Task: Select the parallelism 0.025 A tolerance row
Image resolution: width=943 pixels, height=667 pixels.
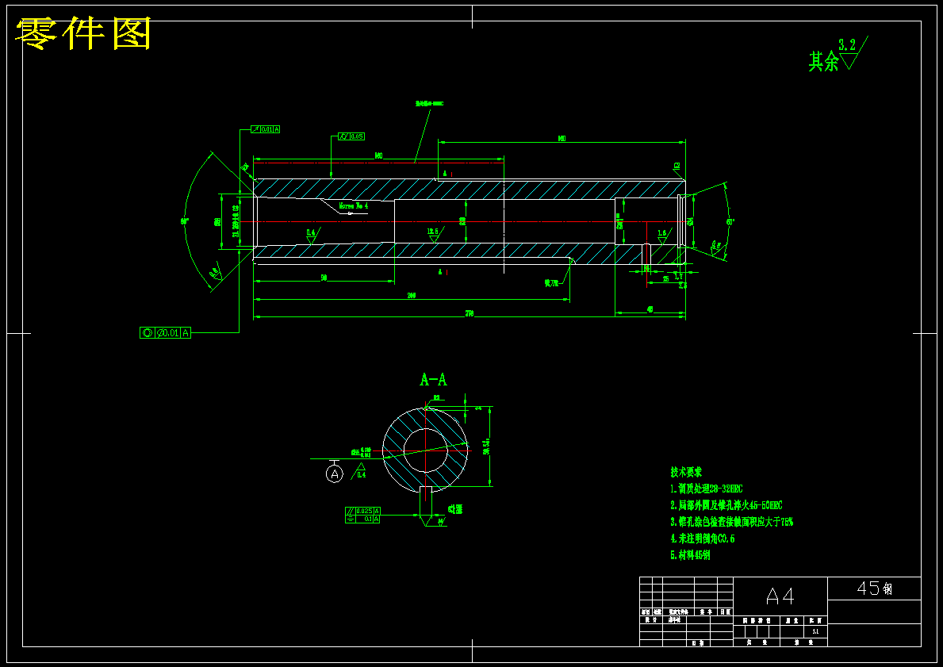Action: (x=362, y=511)
